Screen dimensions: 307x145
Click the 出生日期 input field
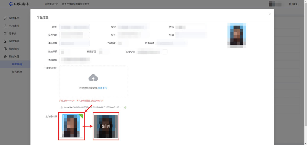point(75,43)
